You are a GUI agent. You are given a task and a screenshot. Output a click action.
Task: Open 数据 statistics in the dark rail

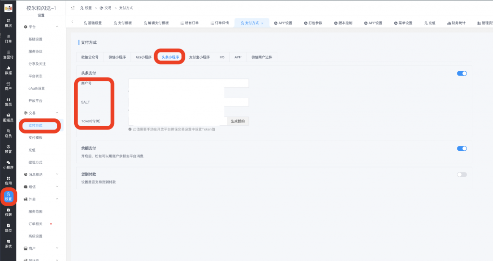8,70
